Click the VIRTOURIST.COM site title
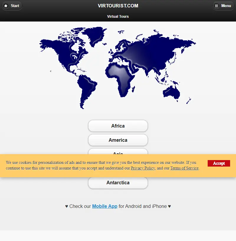The image size is (236, 241). [118, 6]
